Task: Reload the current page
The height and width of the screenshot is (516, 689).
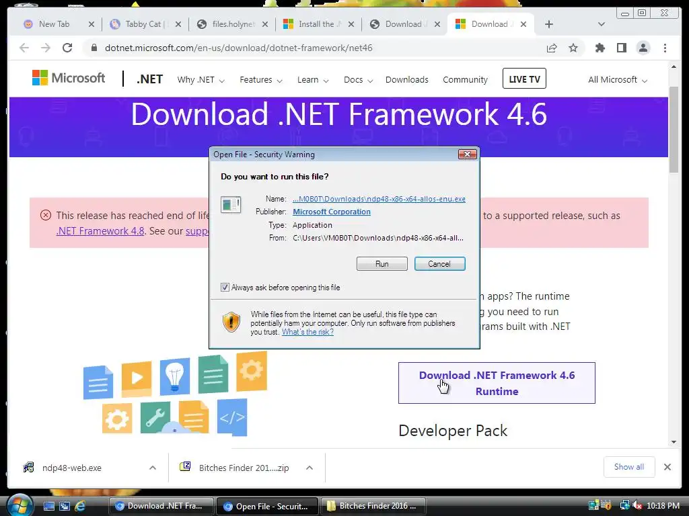Action: pos(67,48)
